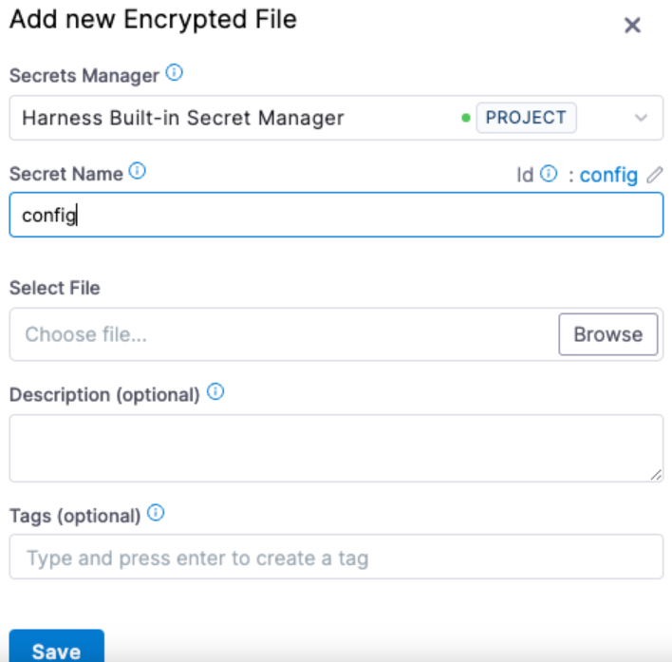Focus the Secret Name text field

(336, 216)
